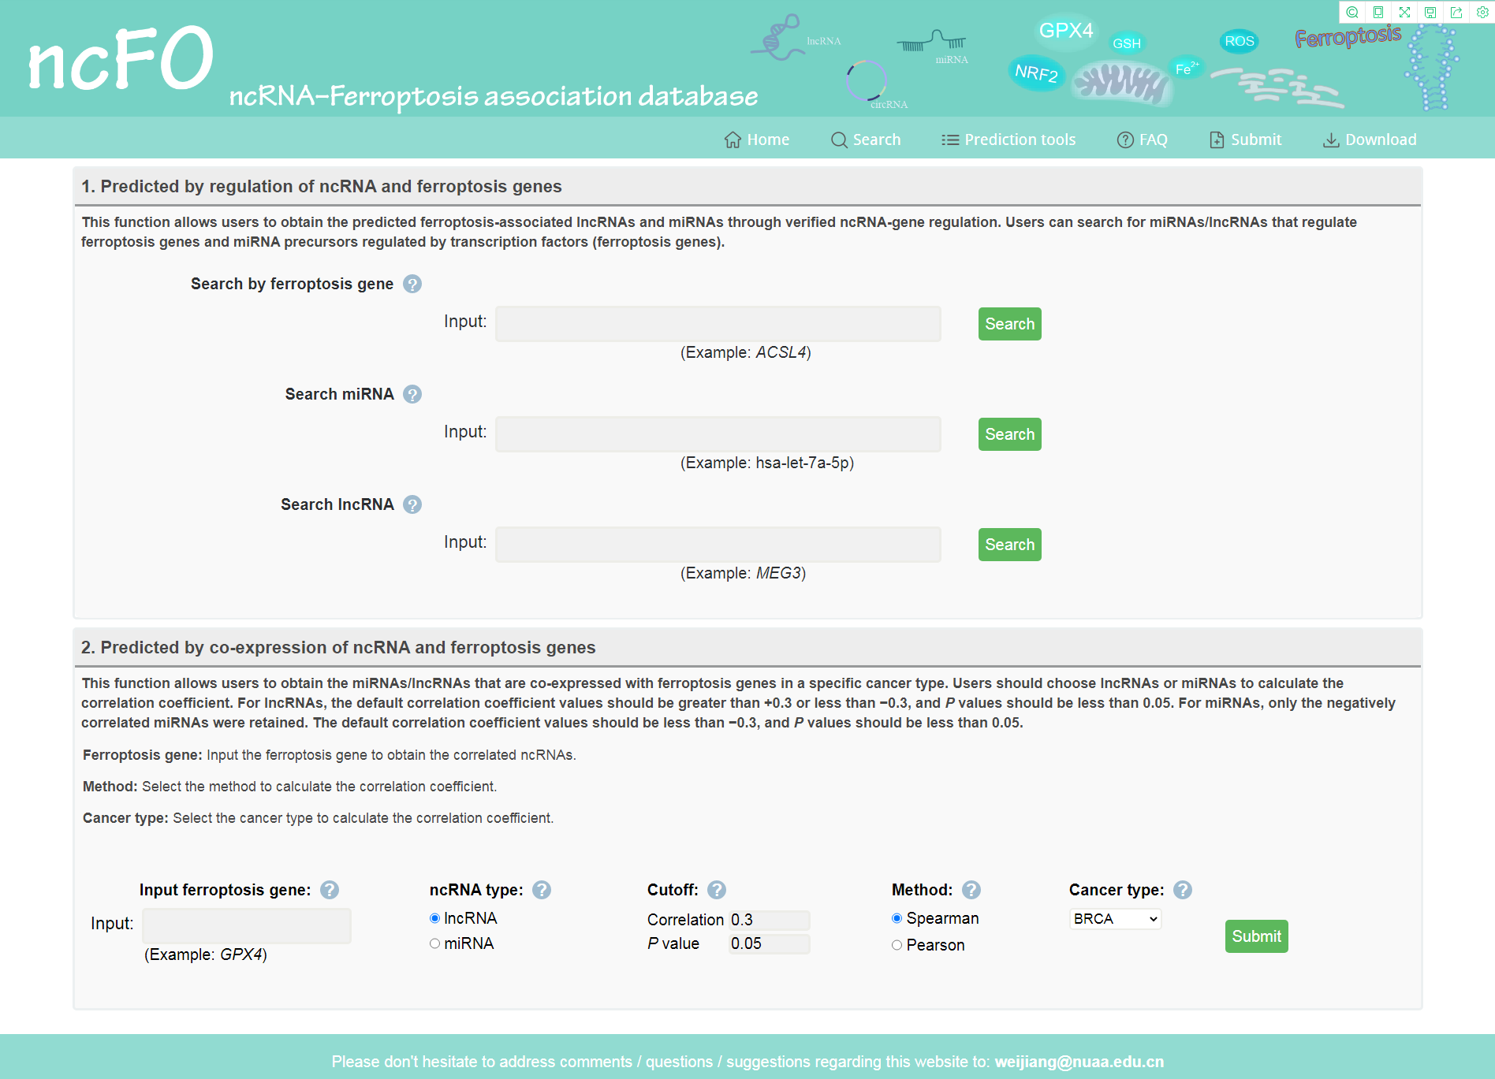Click the help icon beside Search miRNA
The image size is (1495, 1079).
coord(412,394)
